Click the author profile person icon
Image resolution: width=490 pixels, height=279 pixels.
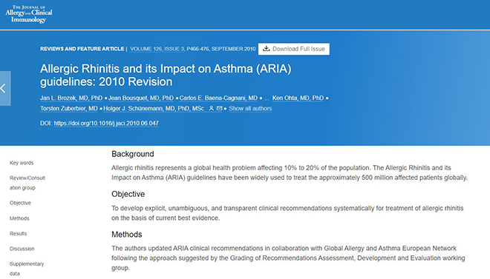tap(212, 108)
